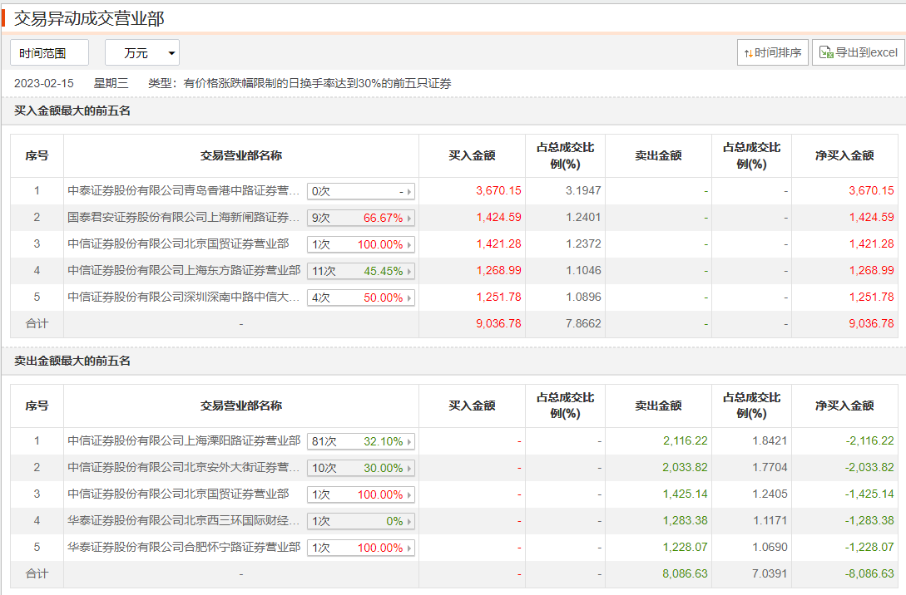The height and width of the screenshot is (595, 906).
Task: Click the 时间范围 date range button
Action: click(49, 52)
